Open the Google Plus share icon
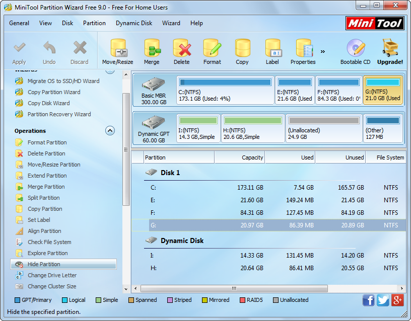The height and width of the screenshot is (321, 411). [397, 300]
